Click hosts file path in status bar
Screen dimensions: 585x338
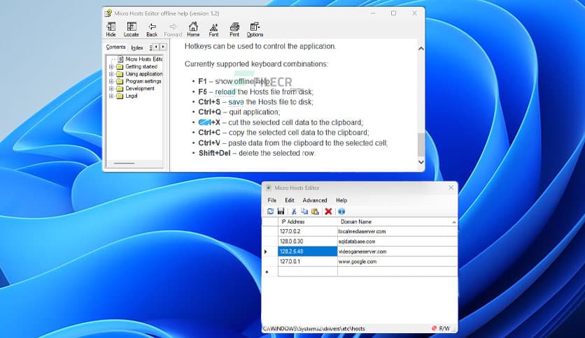click(313, 329)
